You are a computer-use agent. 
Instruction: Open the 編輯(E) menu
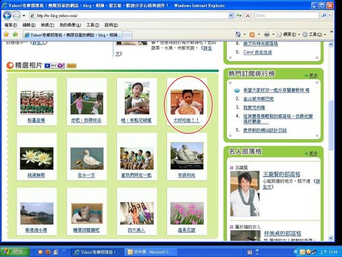point(29,25)
